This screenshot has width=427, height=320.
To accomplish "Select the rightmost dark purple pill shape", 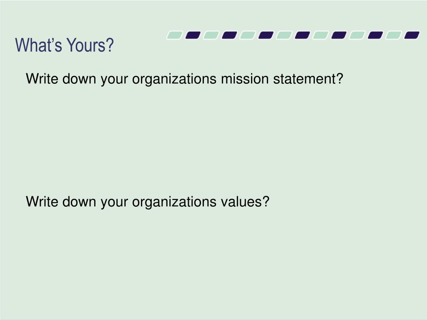I will click(x=412, y=35).
